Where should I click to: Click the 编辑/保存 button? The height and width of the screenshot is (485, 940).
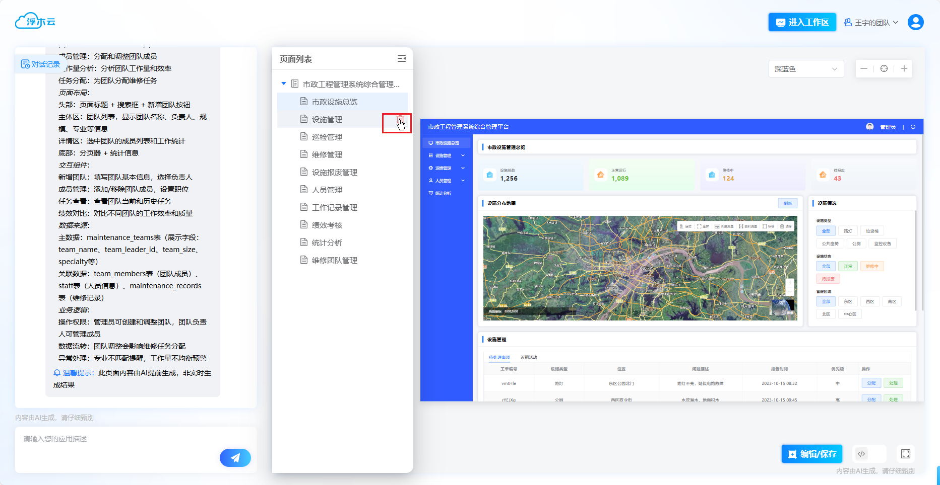[x=811, y=454]
